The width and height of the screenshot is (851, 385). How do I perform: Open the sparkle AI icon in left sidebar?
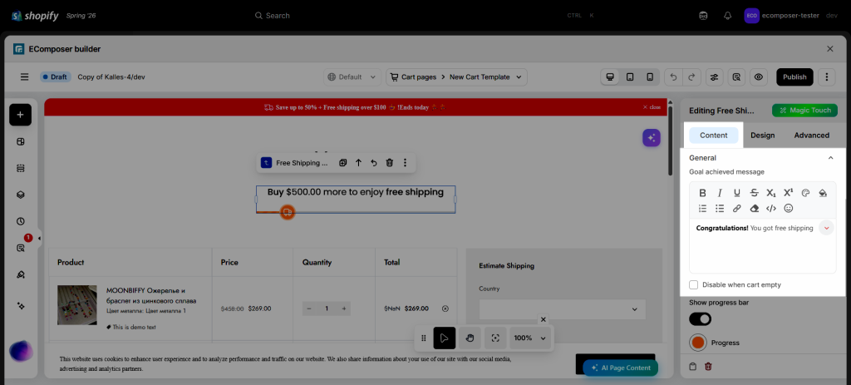pyautogui.click(x=20, y=306)
